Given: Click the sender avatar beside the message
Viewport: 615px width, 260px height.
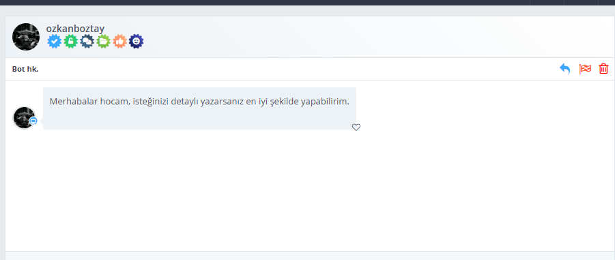Looking at the screenshot, I should pos(25,117).
